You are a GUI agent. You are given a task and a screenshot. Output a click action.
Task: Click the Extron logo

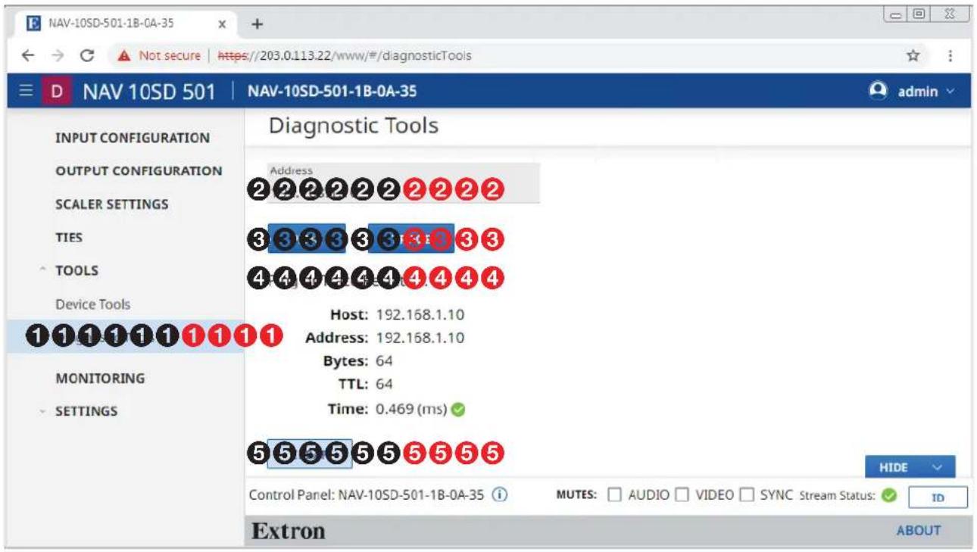(288, 532)
